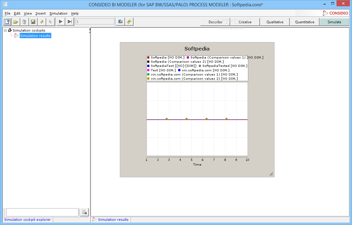Open the File menu

pos(7,13)
